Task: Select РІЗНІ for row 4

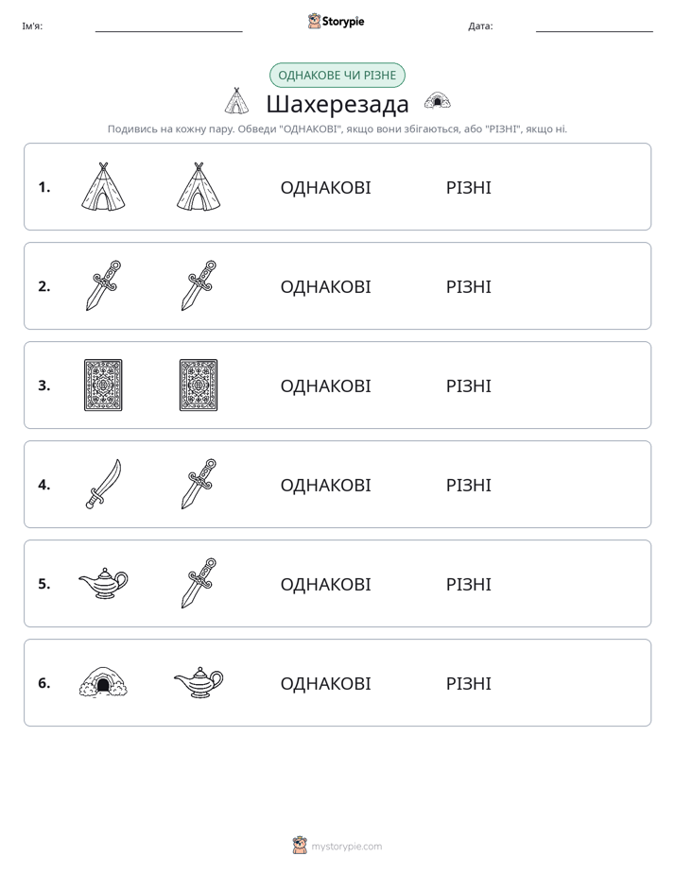Action: [469, 485]
